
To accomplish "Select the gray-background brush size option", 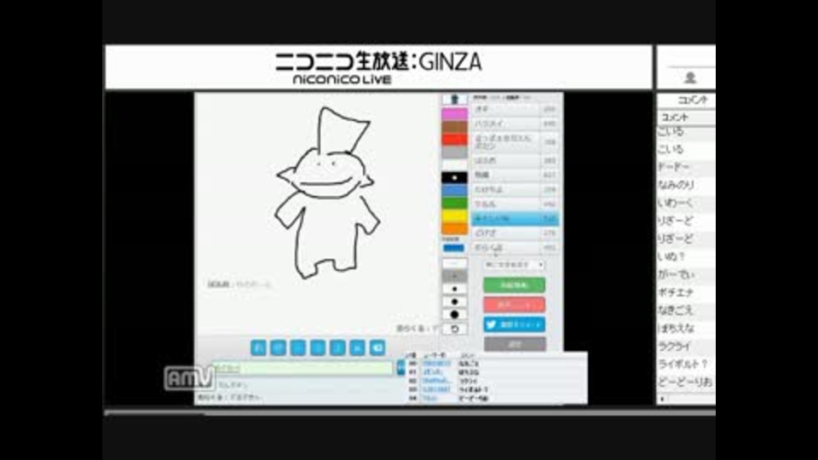I will (x=454, y=276).
